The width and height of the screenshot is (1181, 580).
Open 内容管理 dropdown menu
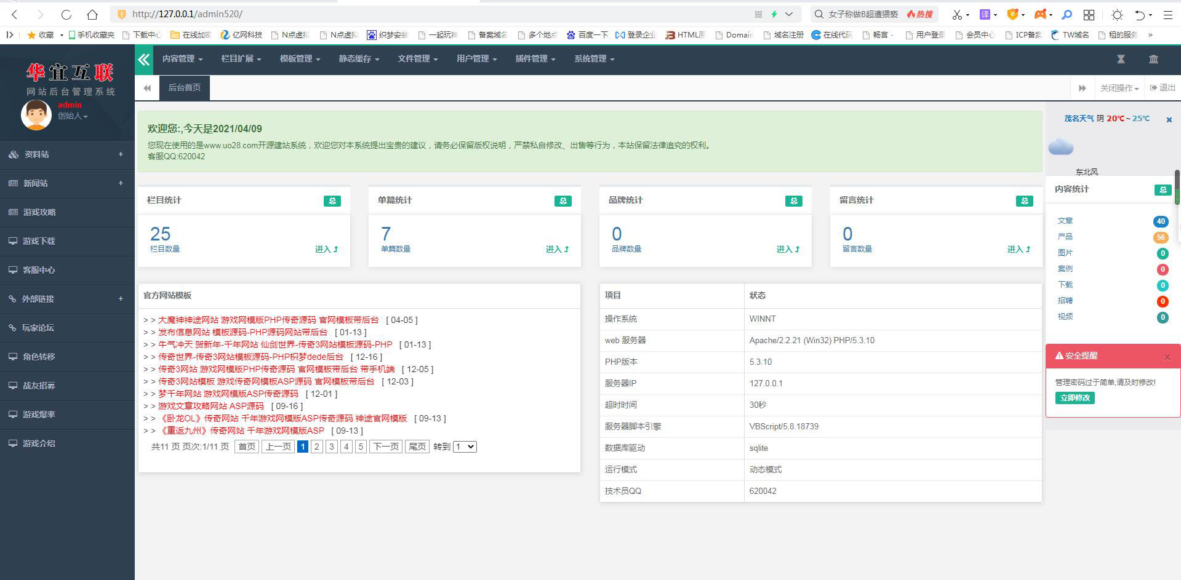(x=182, y=59)
